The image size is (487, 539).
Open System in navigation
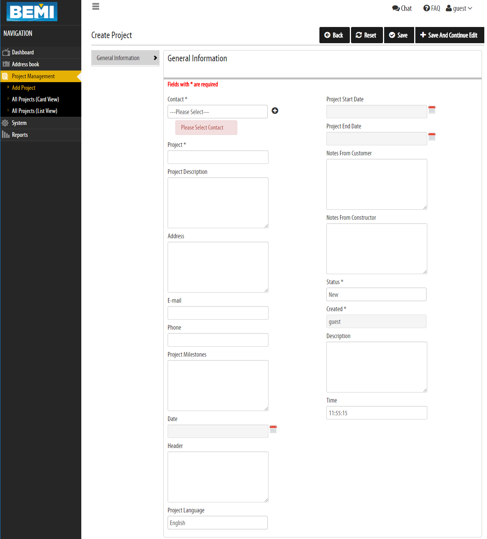tap(40, 123)
